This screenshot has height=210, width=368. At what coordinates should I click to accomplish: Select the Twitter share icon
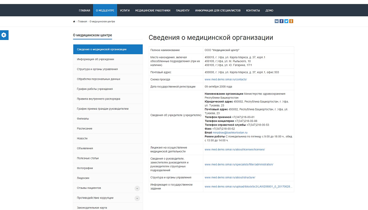pos(286,21)
